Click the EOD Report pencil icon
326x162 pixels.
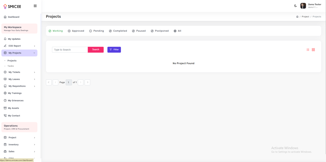pyautogui.click(x=5, y=46)
